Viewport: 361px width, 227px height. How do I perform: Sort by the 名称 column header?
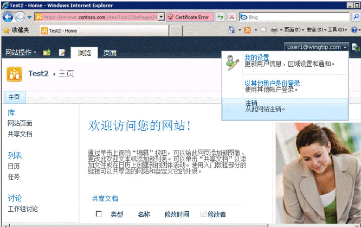(x=144, y=215)
